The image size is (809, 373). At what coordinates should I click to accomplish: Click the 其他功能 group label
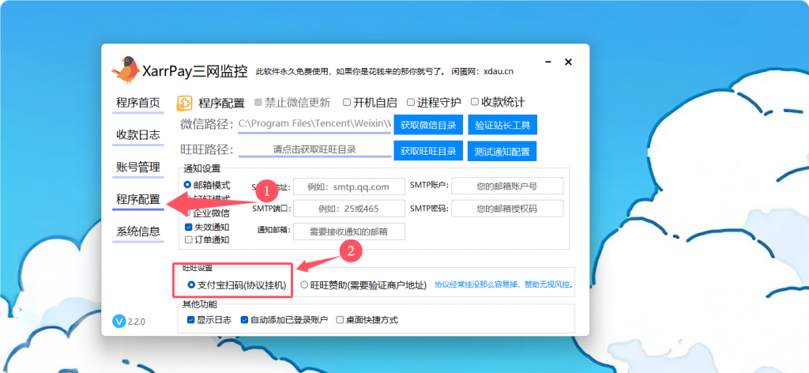tap(200, 304)
